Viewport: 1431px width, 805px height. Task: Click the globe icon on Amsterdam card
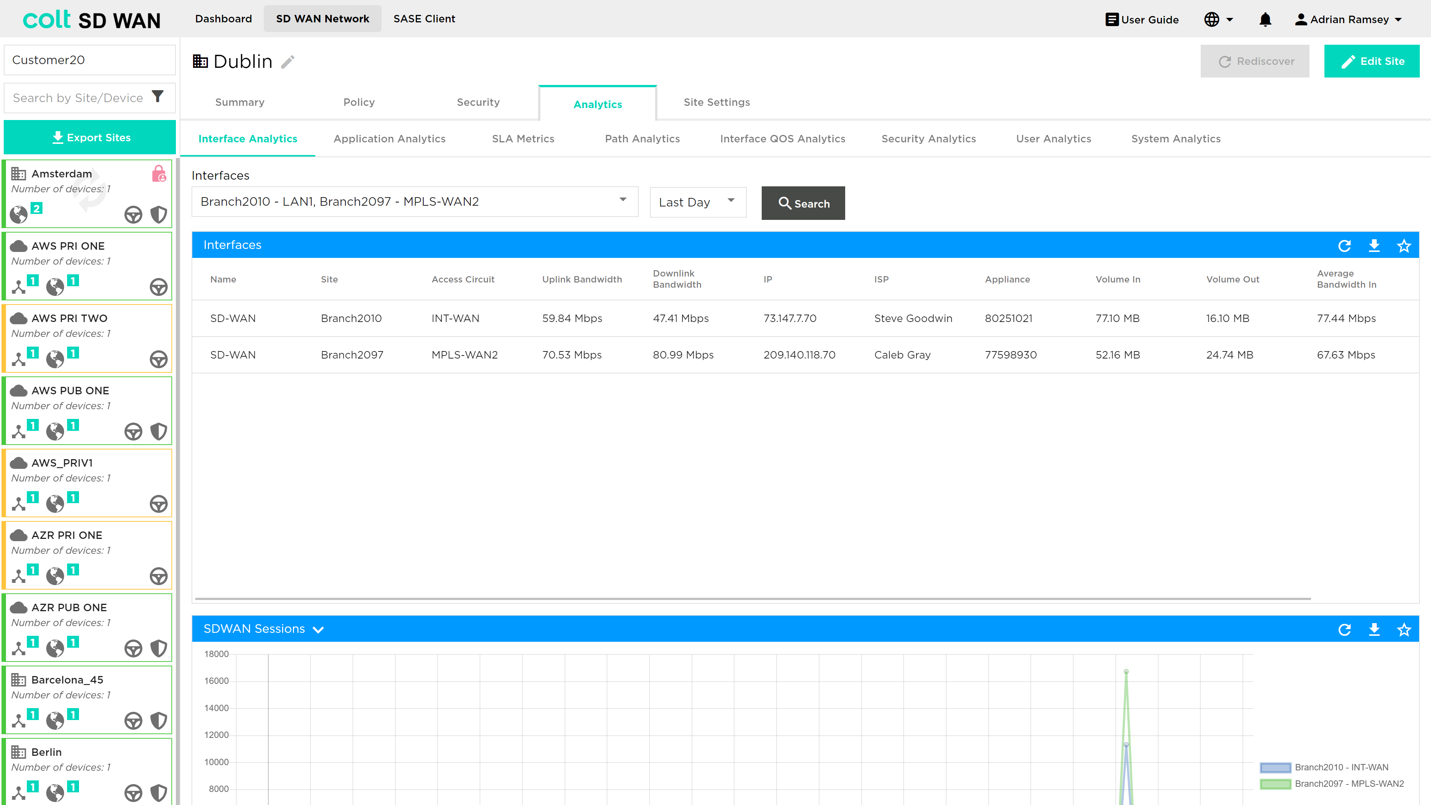[x=18, y=214]
